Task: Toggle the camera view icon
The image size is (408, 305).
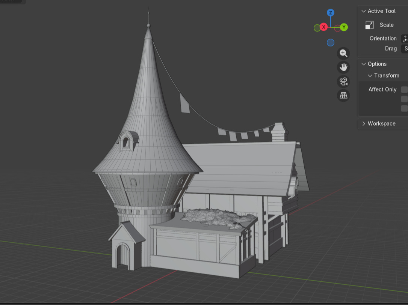Action: pyautogui.click(x=343, y=81)
